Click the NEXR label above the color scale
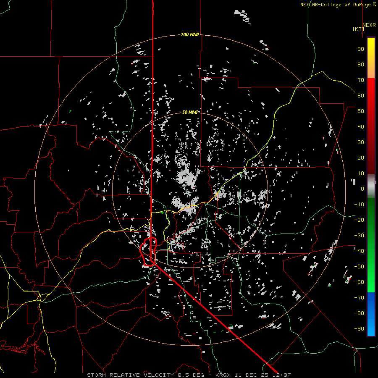 369,25
